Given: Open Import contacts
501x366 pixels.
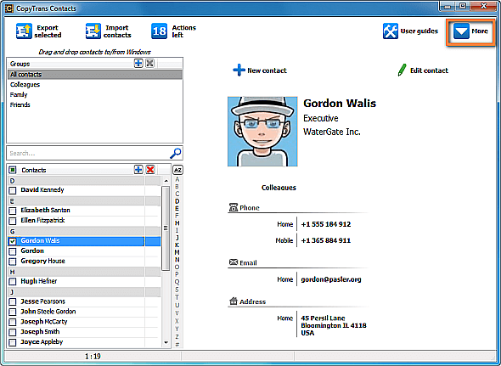Looking at the screenshot, I should click(x=109, y=31).
